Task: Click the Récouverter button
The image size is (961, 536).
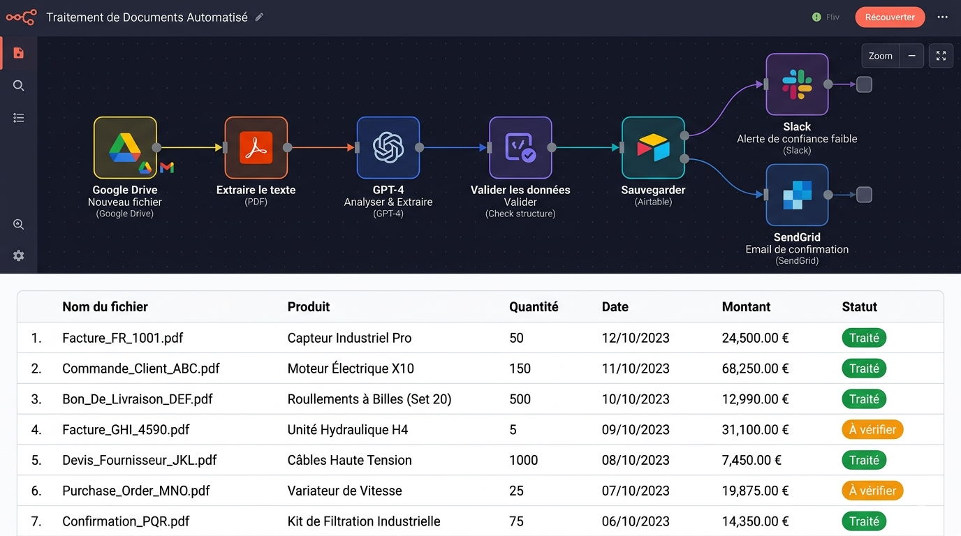Action: pos(890,17)
